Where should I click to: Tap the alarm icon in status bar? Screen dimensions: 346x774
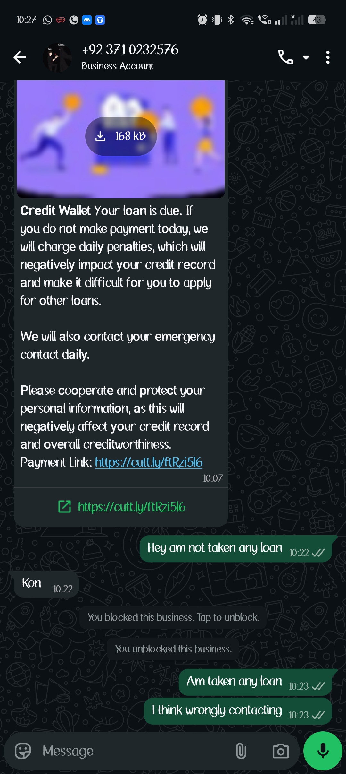click(x=202, y=20)
